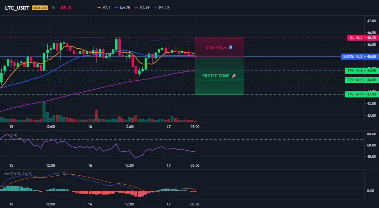379x208 pixels.
Task: Select the 1h timeframe label
Action: click(x=53, y=8)
